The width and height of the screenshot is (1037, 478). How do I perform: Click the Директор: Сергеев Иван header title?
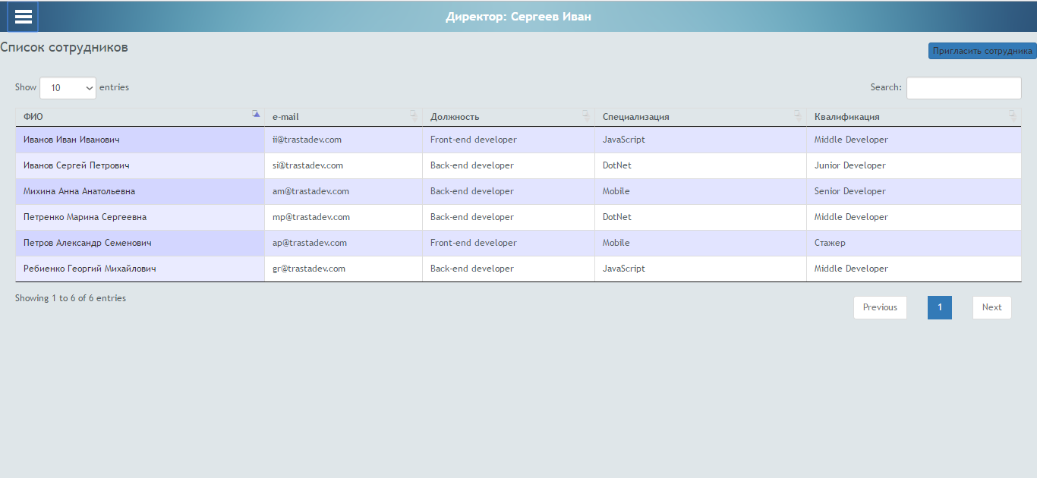pyautogui.click(x=518, y=17)
